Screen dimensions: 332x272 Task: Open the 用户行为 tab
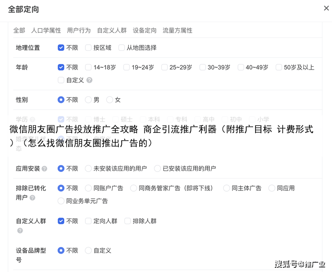[x=79, y=30]
